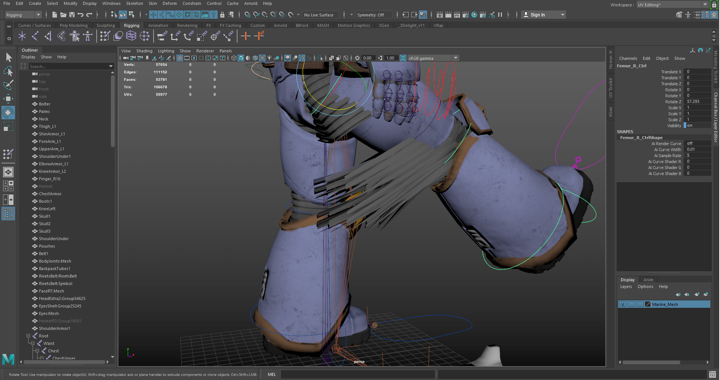720x380 pixels.
Task: Turn off Visibility for Femur_R_Ctrl
Action: tap(697, 126)
